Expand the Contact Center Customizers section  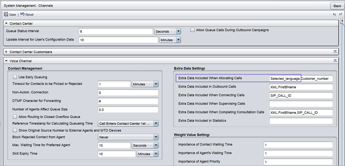(6, 51)
